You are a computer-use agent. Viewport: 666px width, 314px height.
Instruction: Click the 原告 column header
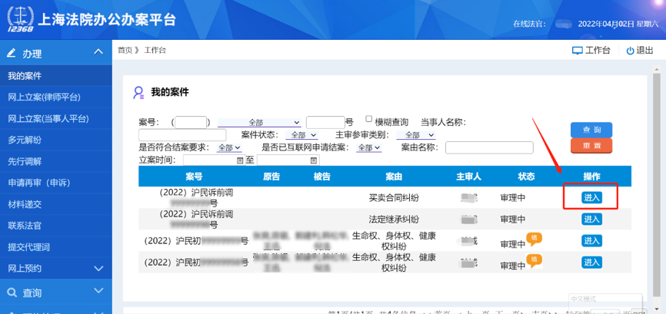[271, 177]
